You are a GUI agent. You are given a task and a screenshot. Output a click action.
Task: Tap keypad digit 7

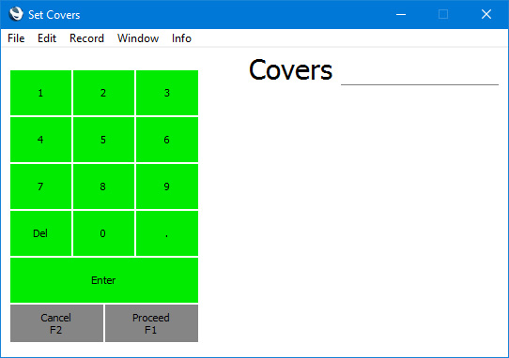coord(41,186)
